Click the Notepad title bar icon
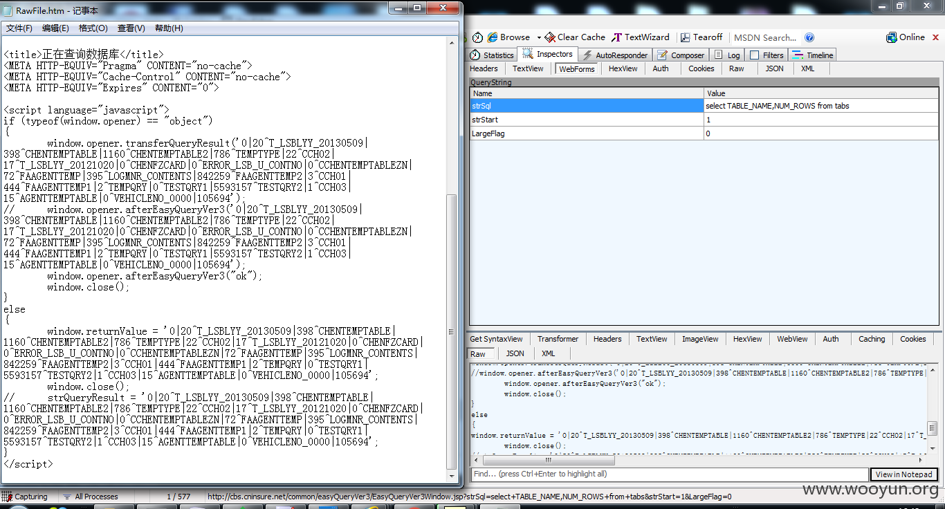Image resolution: width=945 pixels, height=509 pixels. click(8, 10)
